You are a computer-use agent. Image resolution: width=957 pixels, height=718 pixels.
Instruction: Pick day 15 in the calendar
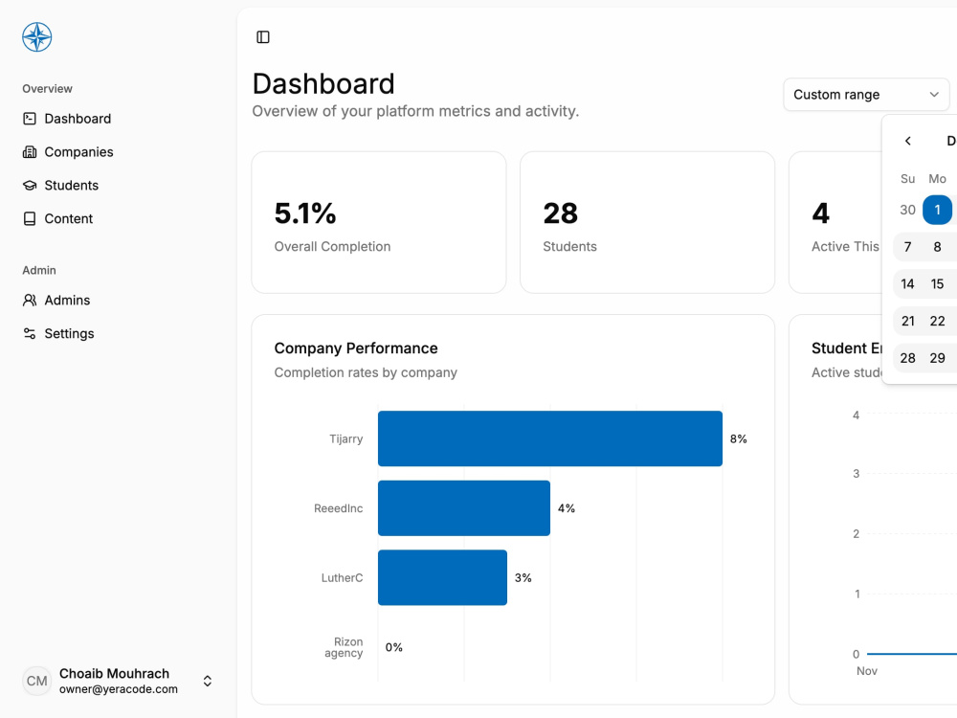tap(937, 284)
